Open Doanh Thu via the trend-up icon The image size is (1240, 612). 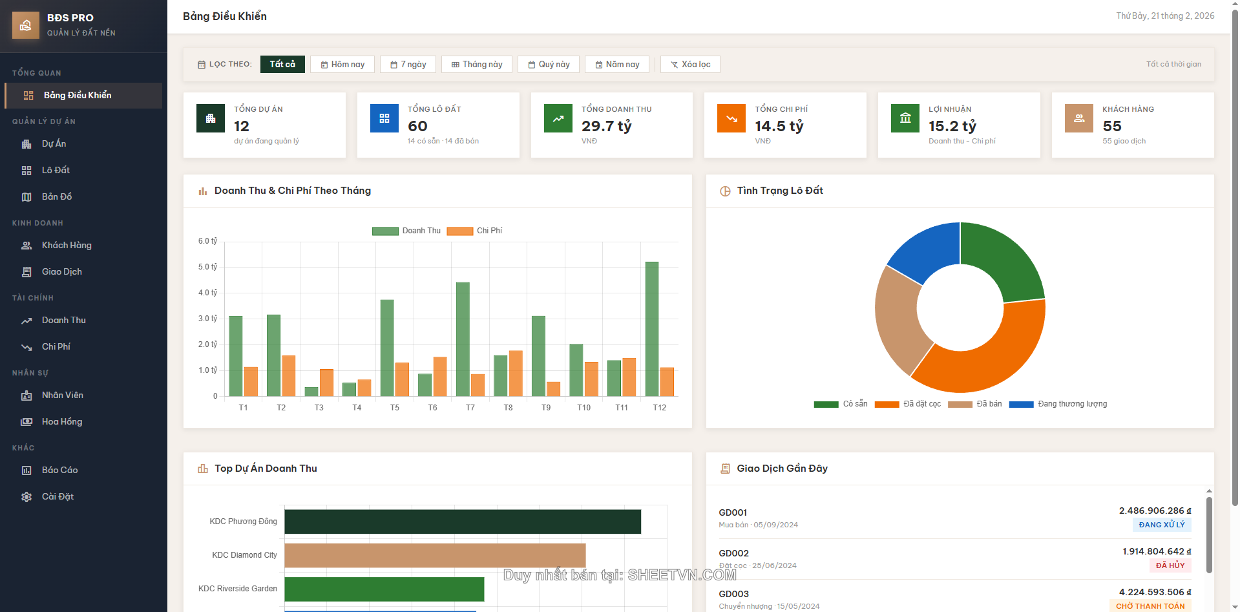point(26,320)
